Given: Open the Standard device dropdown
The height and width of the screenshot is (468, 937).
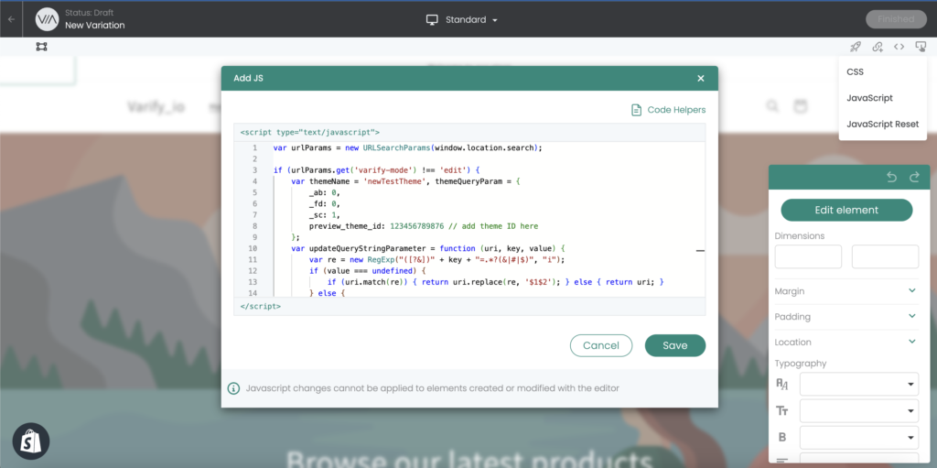Looking at the screenshot, I should click(x=463, y=19).
